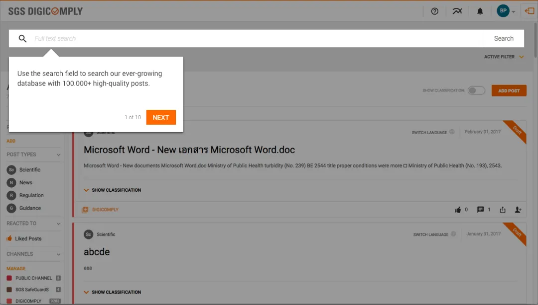Viewport: 538px width, 305px height.
Task: Share the Microsoft Word post
Action: click(x=503, y=210)
